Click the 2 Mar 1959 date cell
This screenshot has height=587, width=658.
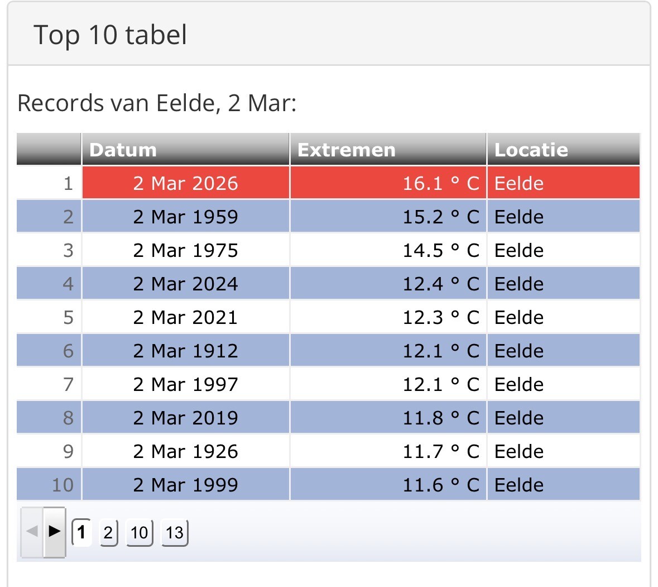(185, 217)
